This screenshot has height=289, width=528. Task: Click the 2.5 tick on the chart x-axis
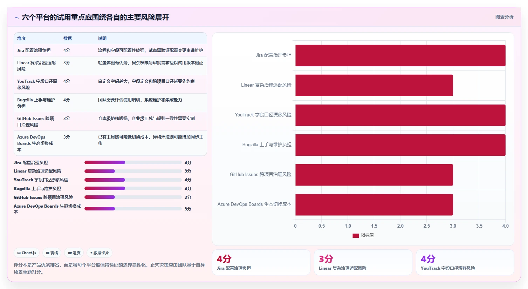(426, 226)
